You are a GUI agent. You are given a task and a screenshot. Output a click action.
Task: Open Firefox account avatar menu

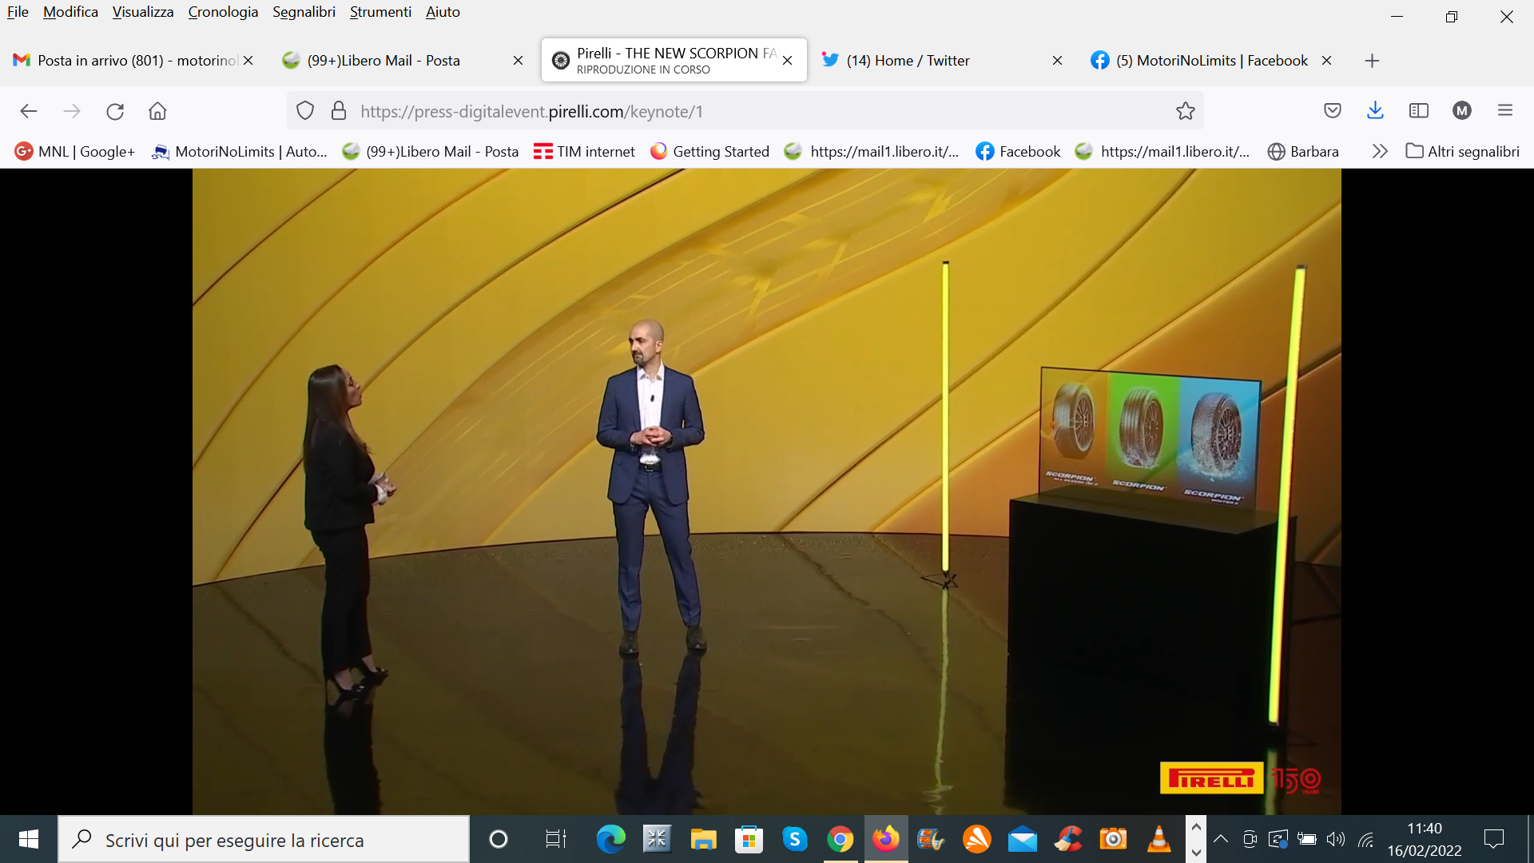click(x=1462, y=111)
